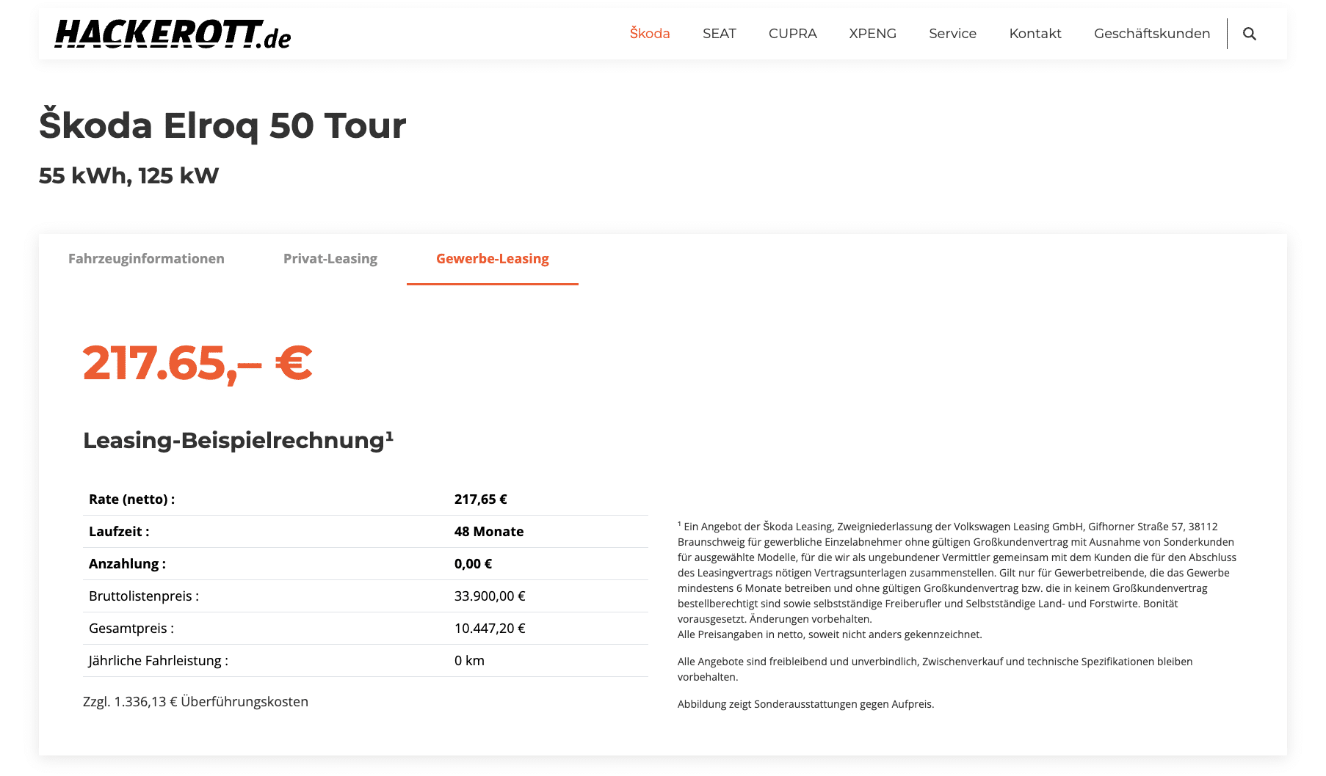The height and width of the screenshot is (776, 1326).
Task: Go to the XPENG menu
Action: tap(873, 34)
